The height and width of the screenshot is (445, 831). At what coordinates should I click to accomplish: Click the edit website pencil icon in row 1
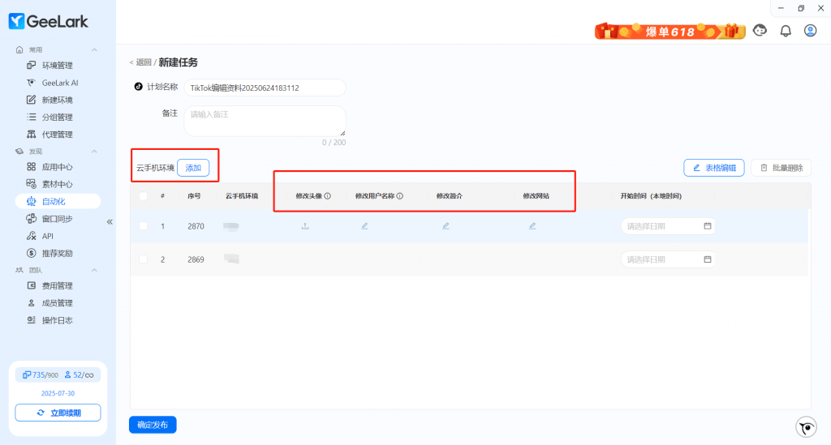click(532, 226)
